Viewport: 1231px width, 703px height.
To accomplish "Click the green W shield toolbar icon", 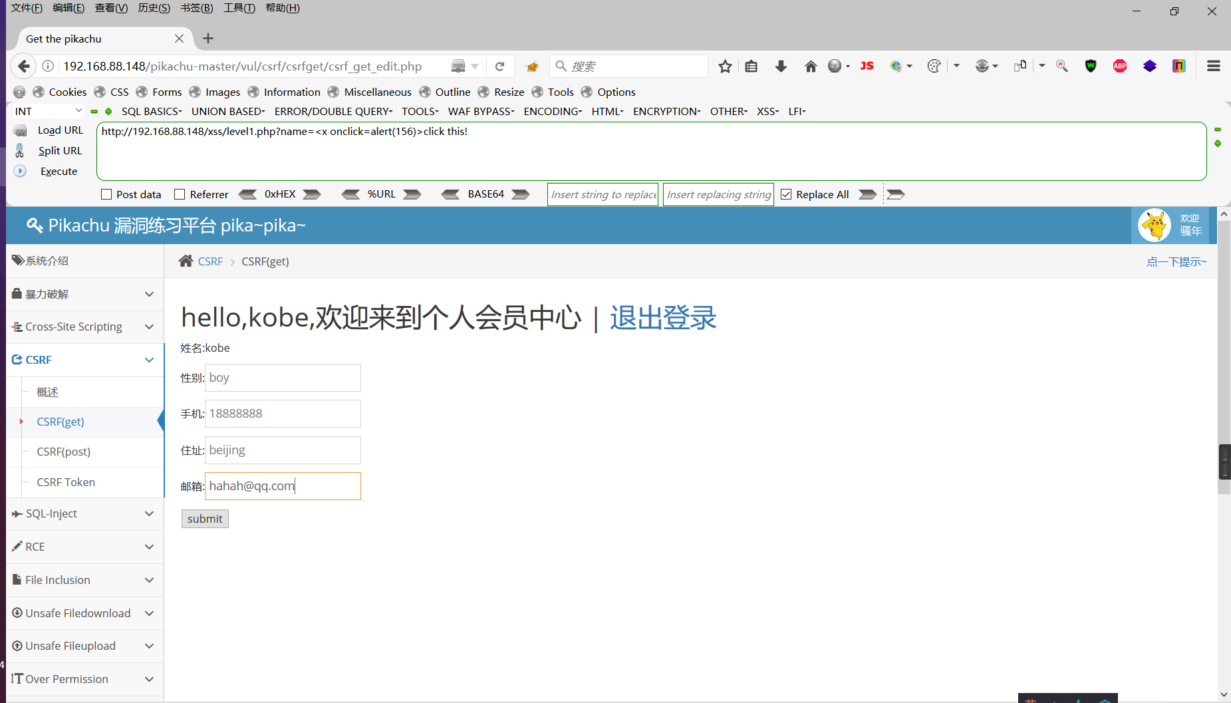I will pyautogui.click(x=1091, y=66).
